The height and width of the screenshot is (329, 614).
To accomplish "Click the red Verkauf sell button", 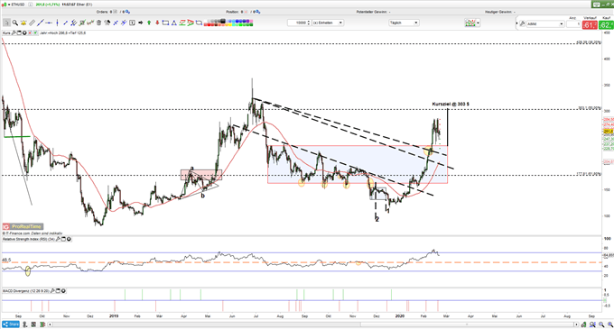I will (590, 25).
